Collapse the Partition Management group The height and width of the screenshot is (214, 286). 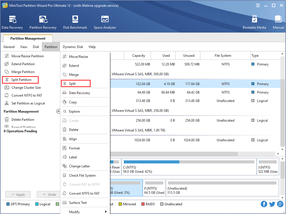[58, 111]
